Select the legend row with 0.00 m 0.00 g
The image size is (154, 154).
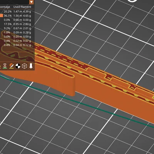click(17, 20)
